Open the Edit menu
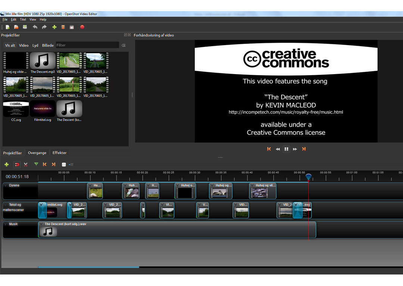This screenshot has height=286, width=403. [x=14, y=19]
